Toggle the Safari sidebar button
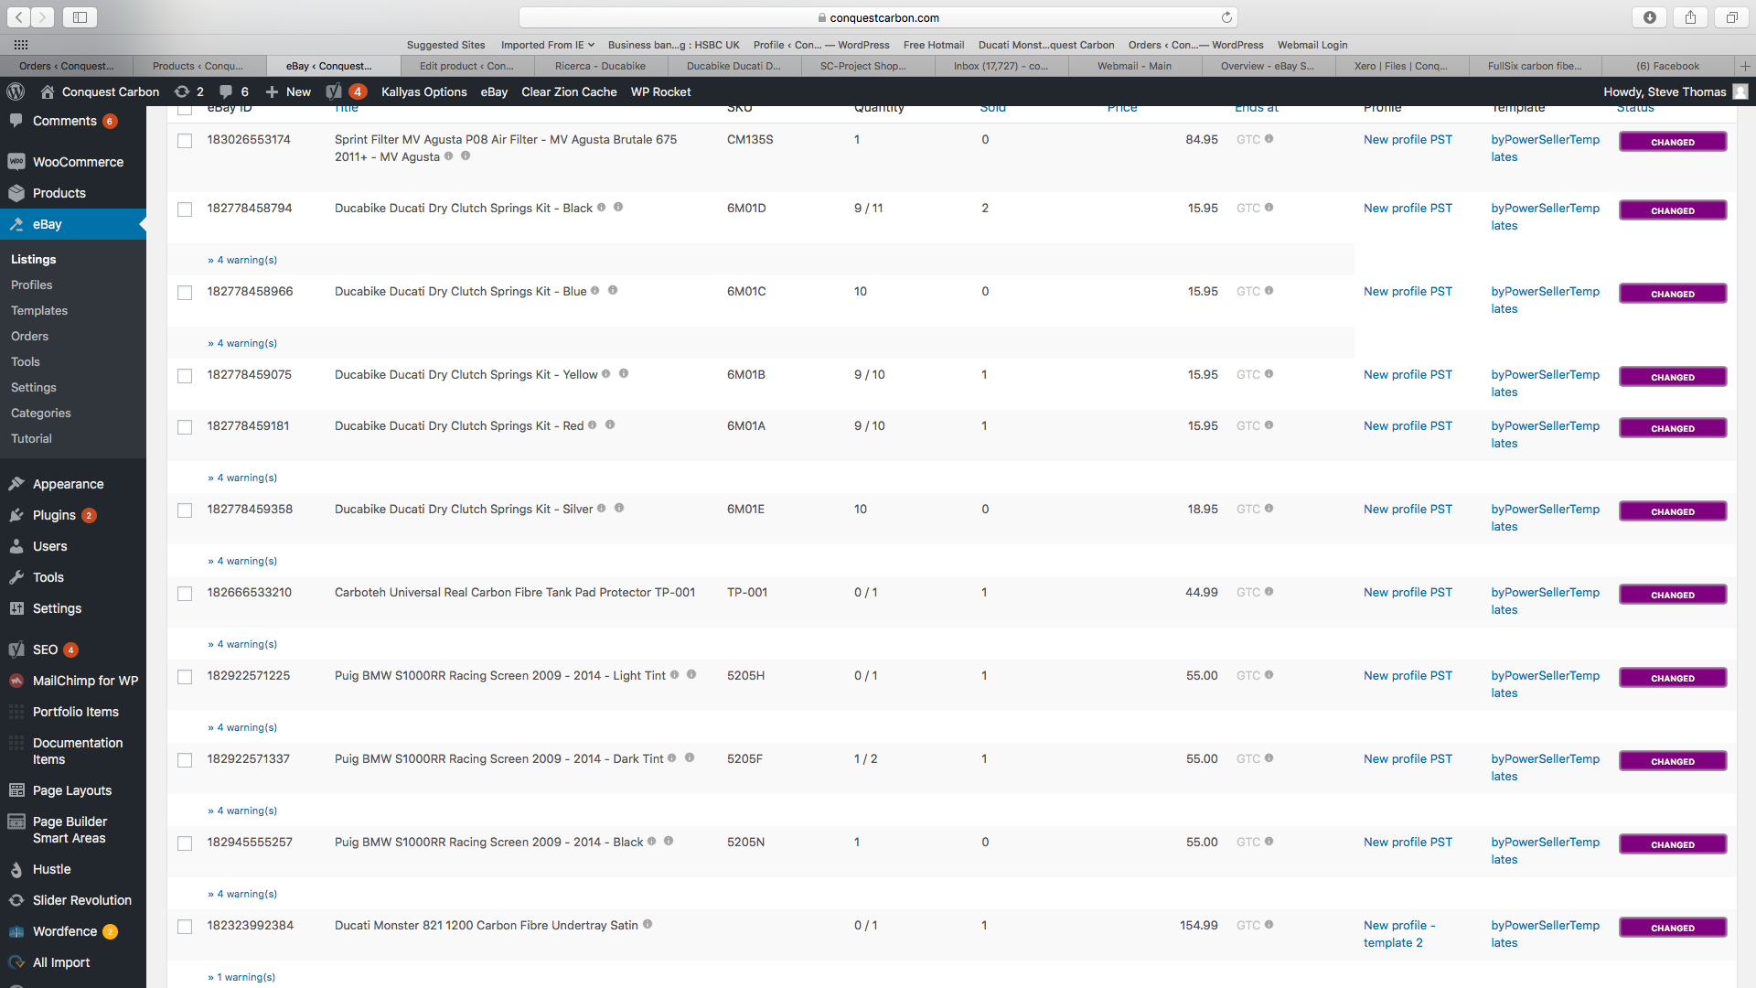This screenshot has height=988, width=1756. [80, 17]
